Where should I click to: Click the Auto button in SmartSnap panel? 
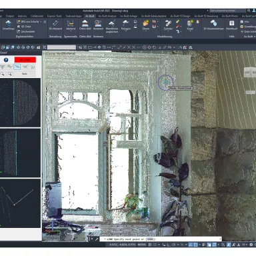pyautogui.click(x=25, y=74)
